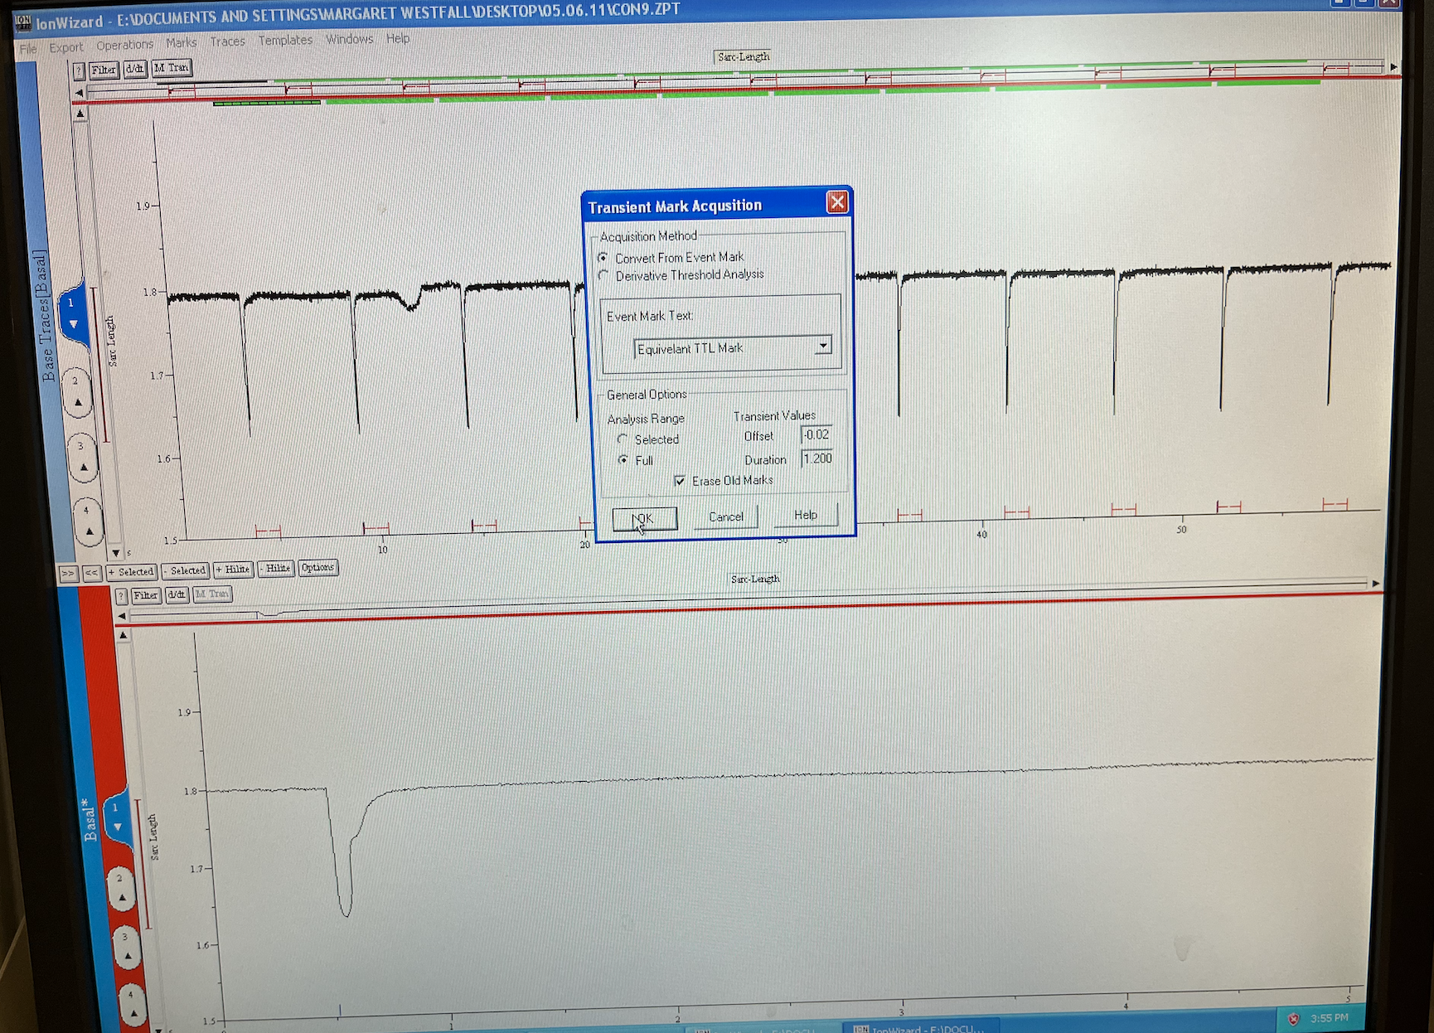Click the ? button in the lower Basal toolbar

pos(121,595)
